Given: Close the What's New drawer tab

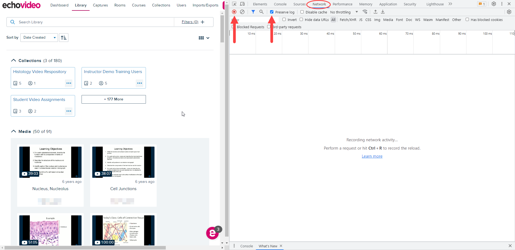Looking at the screenshot, I should [281, 246].
